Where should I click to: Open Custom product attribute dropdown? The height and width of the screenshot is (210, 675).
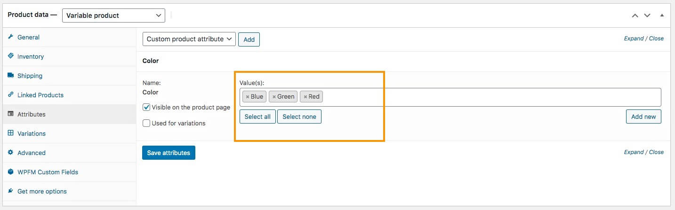coord(189,39)
